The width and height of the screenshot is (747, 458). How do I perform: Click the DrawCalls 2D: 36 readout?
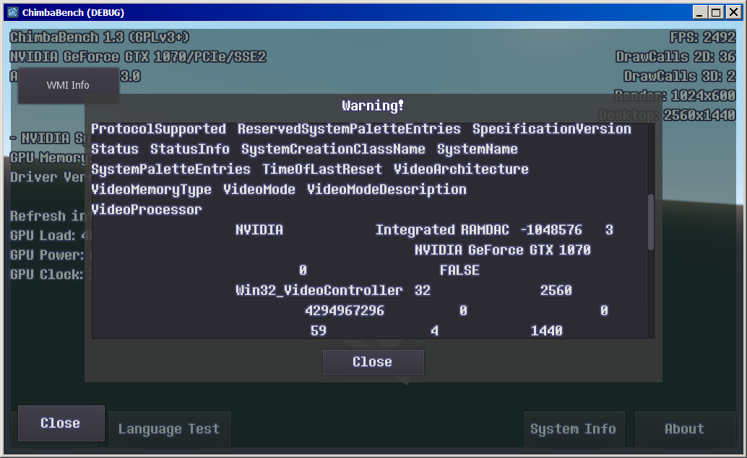(675, 56)
